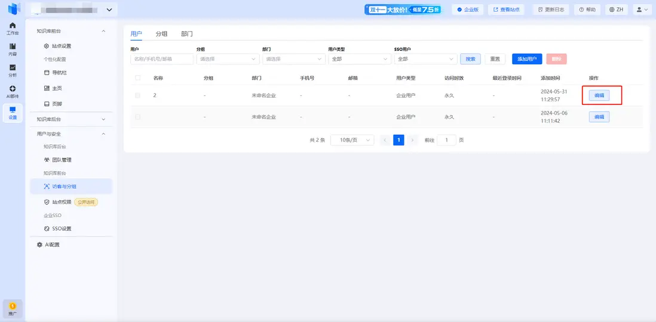656x322 pixels.
Task: Expand the 知识库后台 section
Action: click(x=104, y=119)
